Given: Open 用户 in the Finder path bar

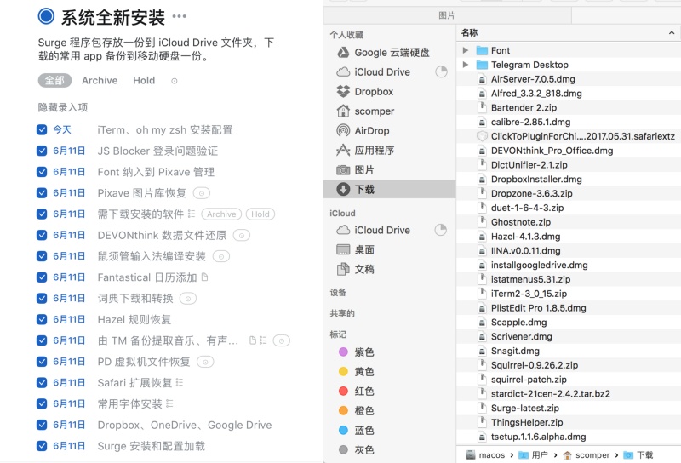Looking at the screenshot, I should (534, 455).
